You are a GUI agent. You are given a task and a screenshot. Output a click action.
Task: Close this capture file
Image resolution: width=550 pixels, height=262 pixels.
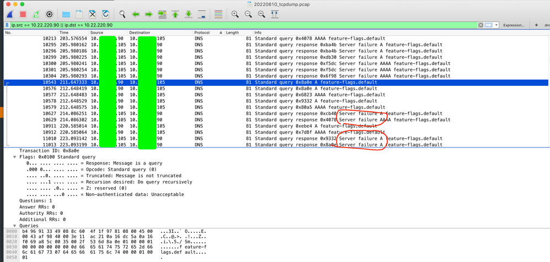[92, 14]
